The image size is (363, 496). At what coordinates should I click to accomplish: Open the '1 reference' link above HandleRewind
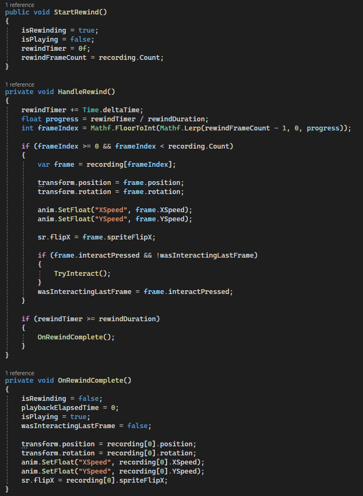(x=19, y=84)
